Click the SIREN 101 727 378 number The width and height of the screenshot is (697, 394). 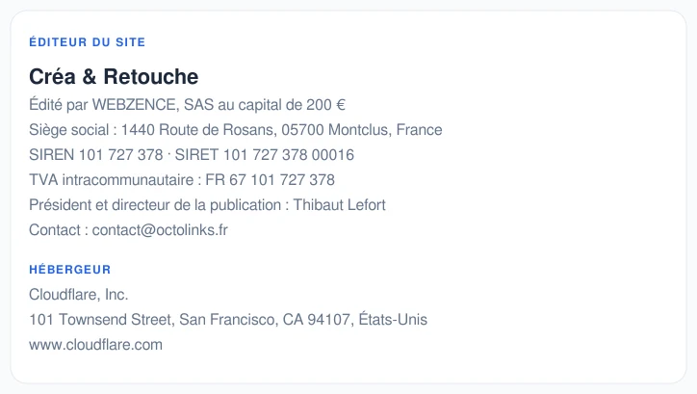point(96,155)
